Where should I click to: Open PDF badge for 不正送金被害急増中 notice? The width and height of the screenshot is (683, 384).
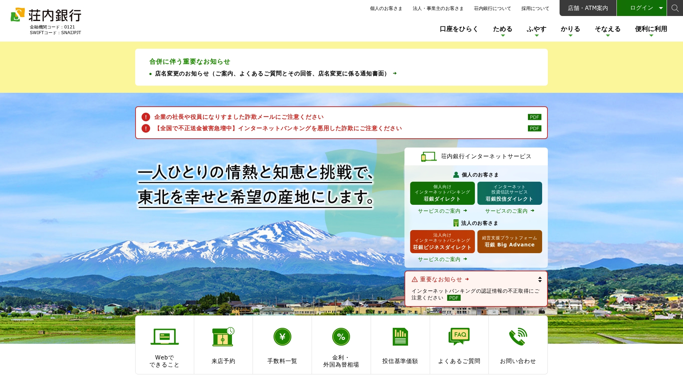[x=534, y=128]
